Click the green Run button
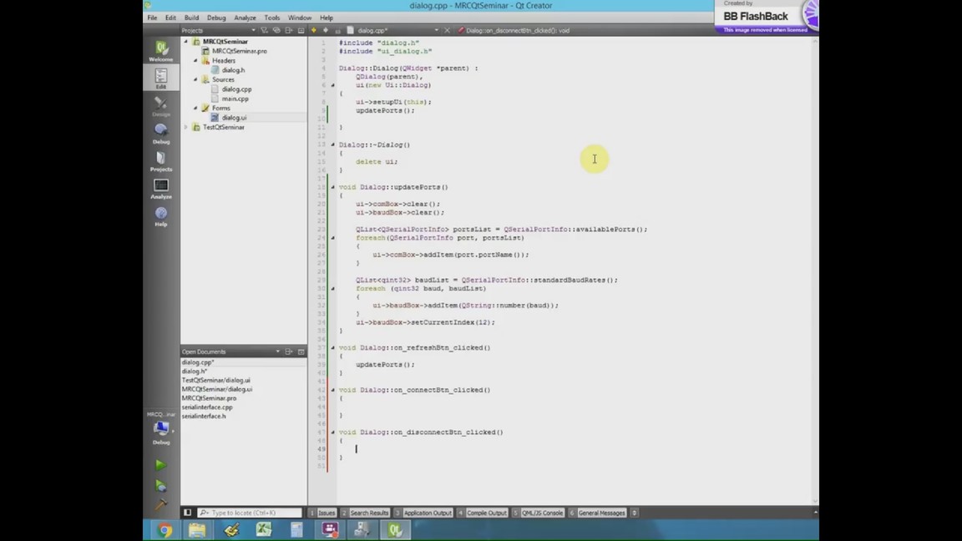 click(160, 465)
